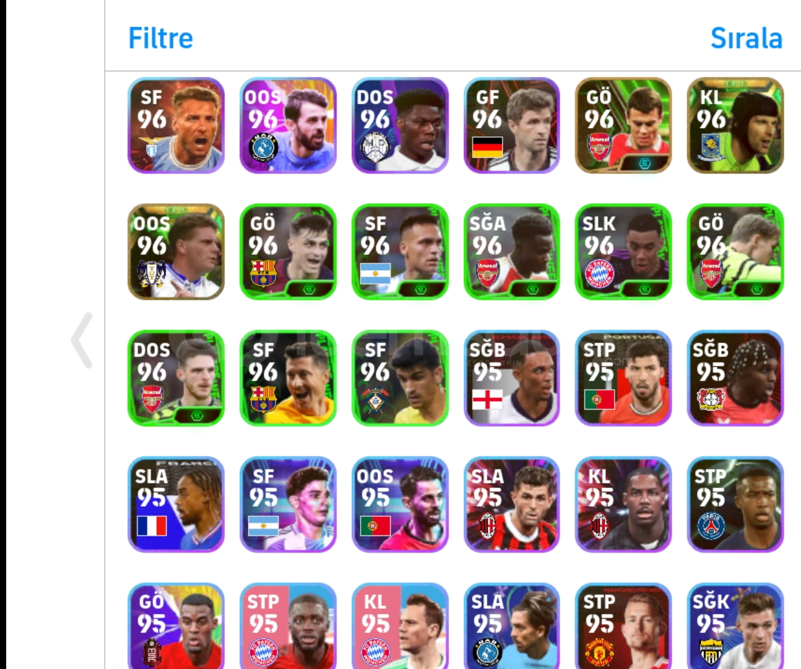Pick the KL 96 goalkeeper card with helmet
The width and height of the screenshot is (801, 669).
tap(735, 125)
